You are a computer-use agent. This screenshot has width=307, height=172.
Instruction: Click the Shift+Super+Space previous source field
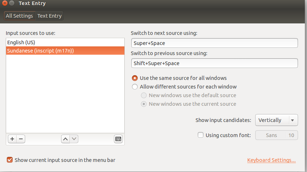(x=214, y=63)
